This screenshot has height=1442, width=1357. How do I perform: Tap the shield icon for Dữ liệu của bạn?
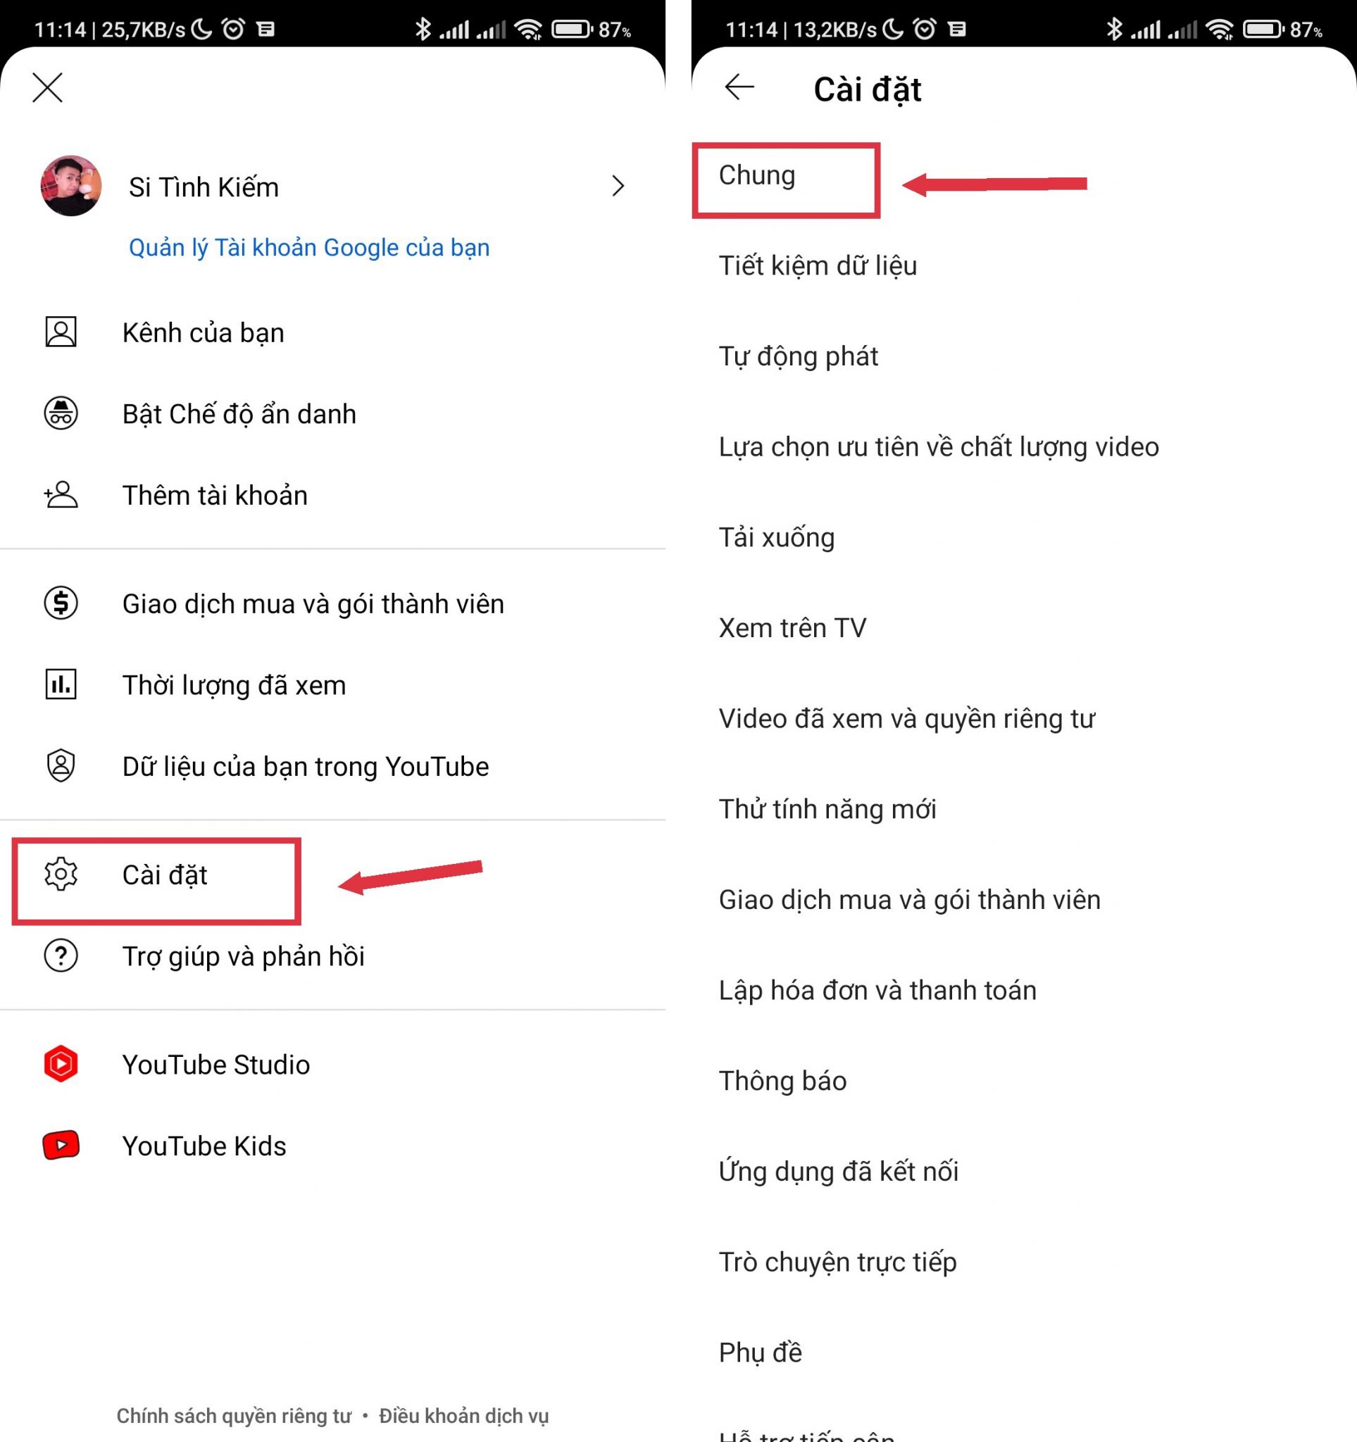tap(61, 765)
